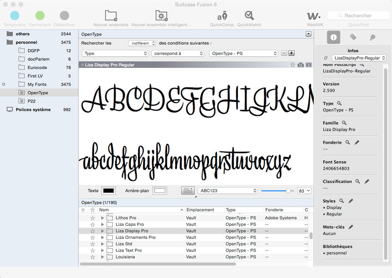Open the LizaDisplayPro-Regular font selector
The height and width of the screenshot is (278, 392).
(x=359, y=58)
